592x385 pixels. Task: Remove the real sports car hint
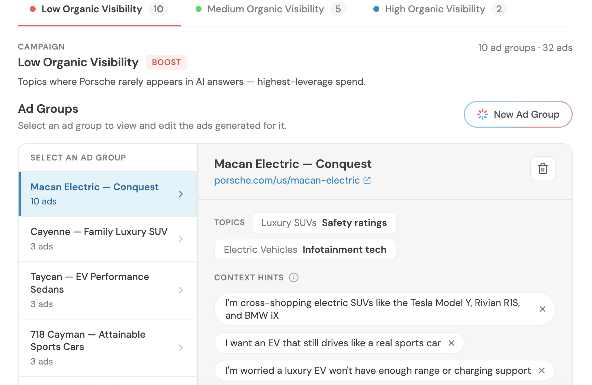451,343
